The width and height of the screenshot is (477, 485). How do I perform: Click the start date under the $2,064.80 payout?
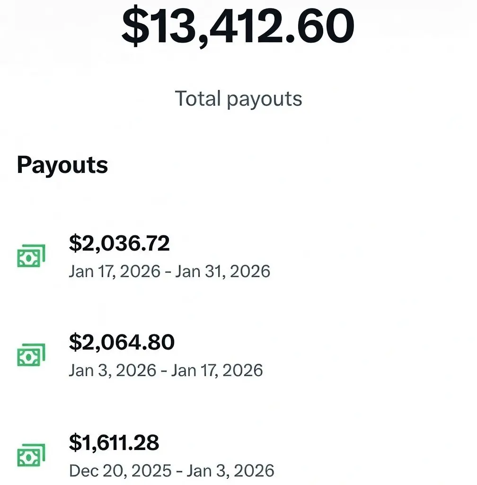113,370
